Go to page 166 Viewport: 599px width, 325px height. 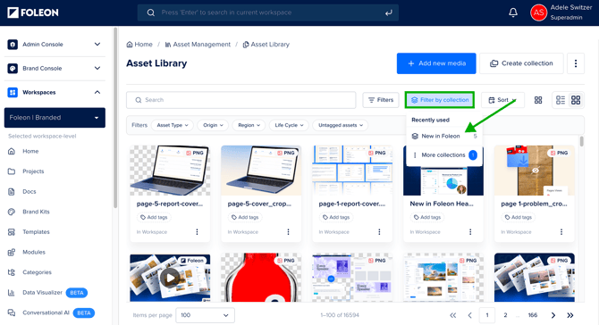click(x=533, y=315)
